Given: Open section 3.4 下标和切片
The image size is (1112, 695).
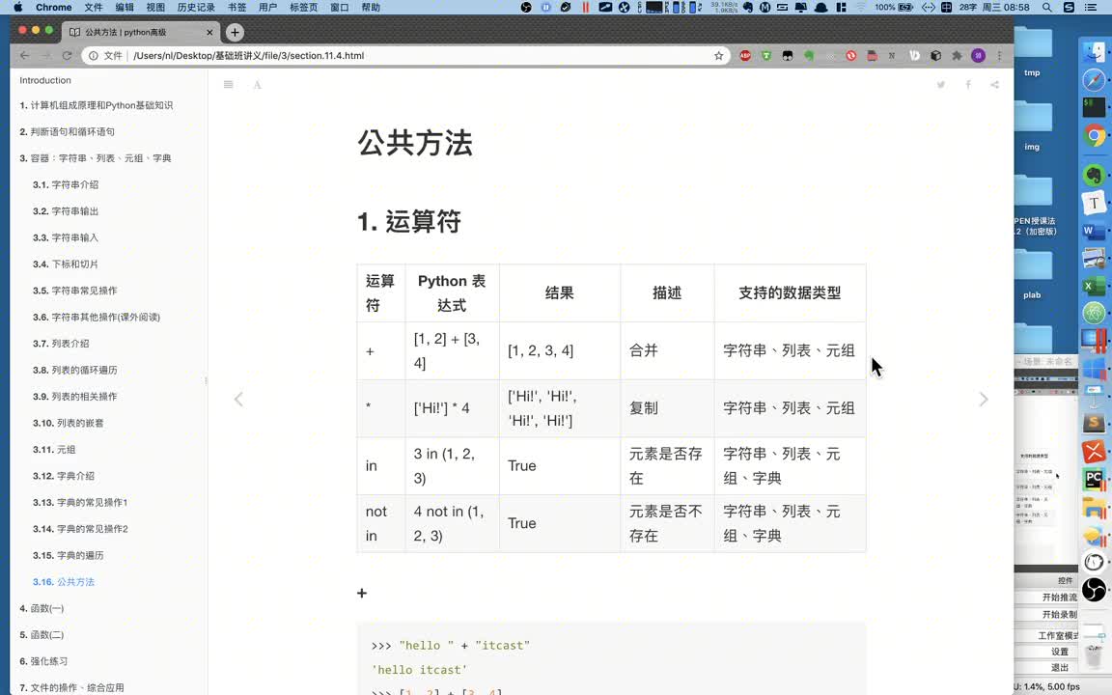Looking at the screenshot, I should [x=66, y=264].
